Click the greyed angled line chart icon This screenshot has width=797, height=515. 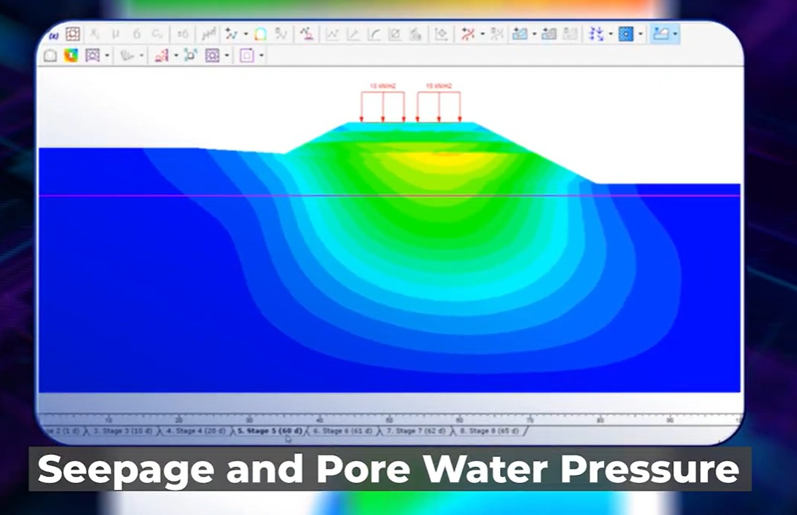pos(354,34)
